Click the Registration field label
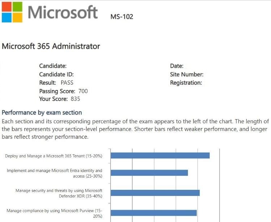 tap(186, 83)
